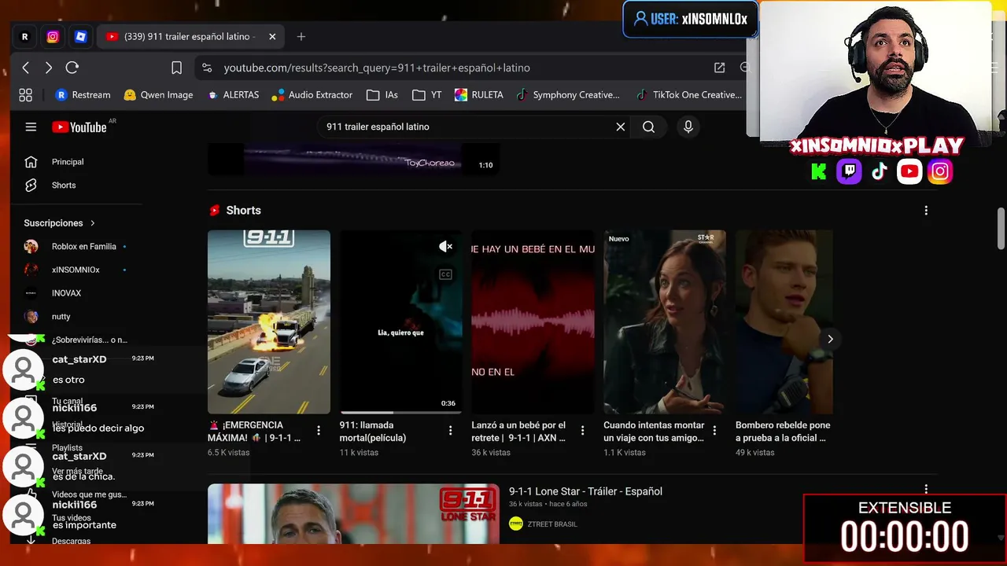Expand the Suscripciones section
The width and height of the screenshot is (1007, 566).
tap(60, 223)
